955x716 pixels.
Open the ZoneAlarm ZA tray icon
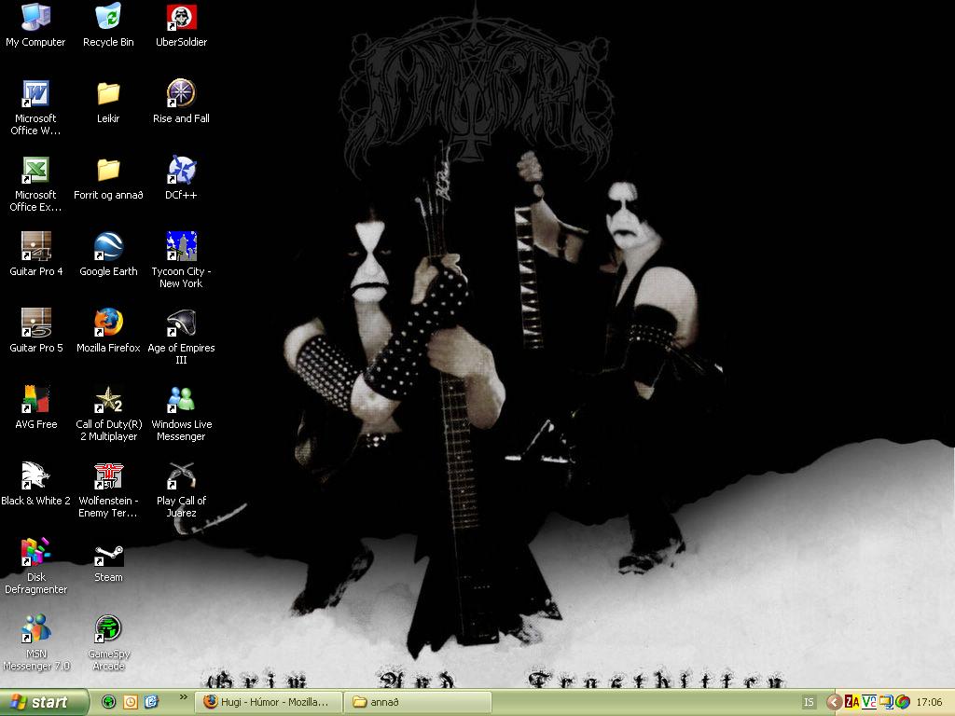pyautogui.click(x=852, y=702)
